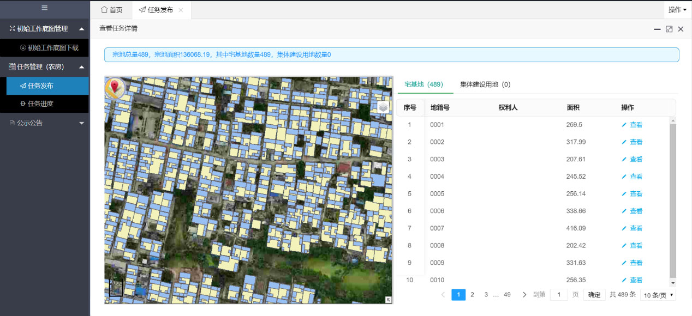Go to page 1 of the table
Viewport: 692px width, 316px height.
[x=458, y=295]
